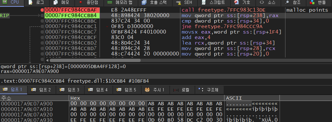Toggle breakpoint bullet at 00007FFC984CCBD2
Image resolution: width=332 pixels, height=122 pixels.
click(42, 43)
